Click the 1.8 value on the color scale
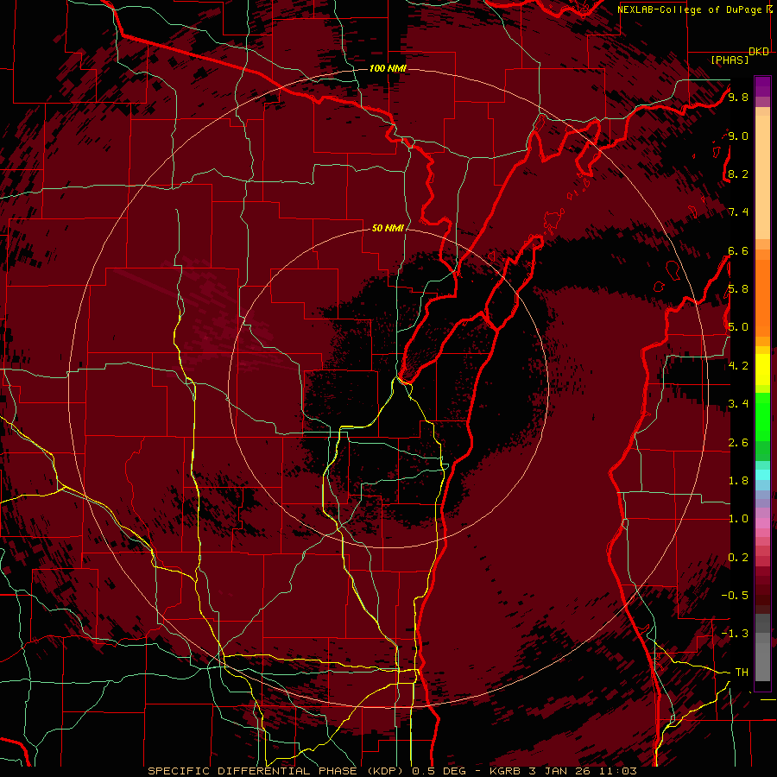This screenshot has height=777, width=777. coord(738,481)
